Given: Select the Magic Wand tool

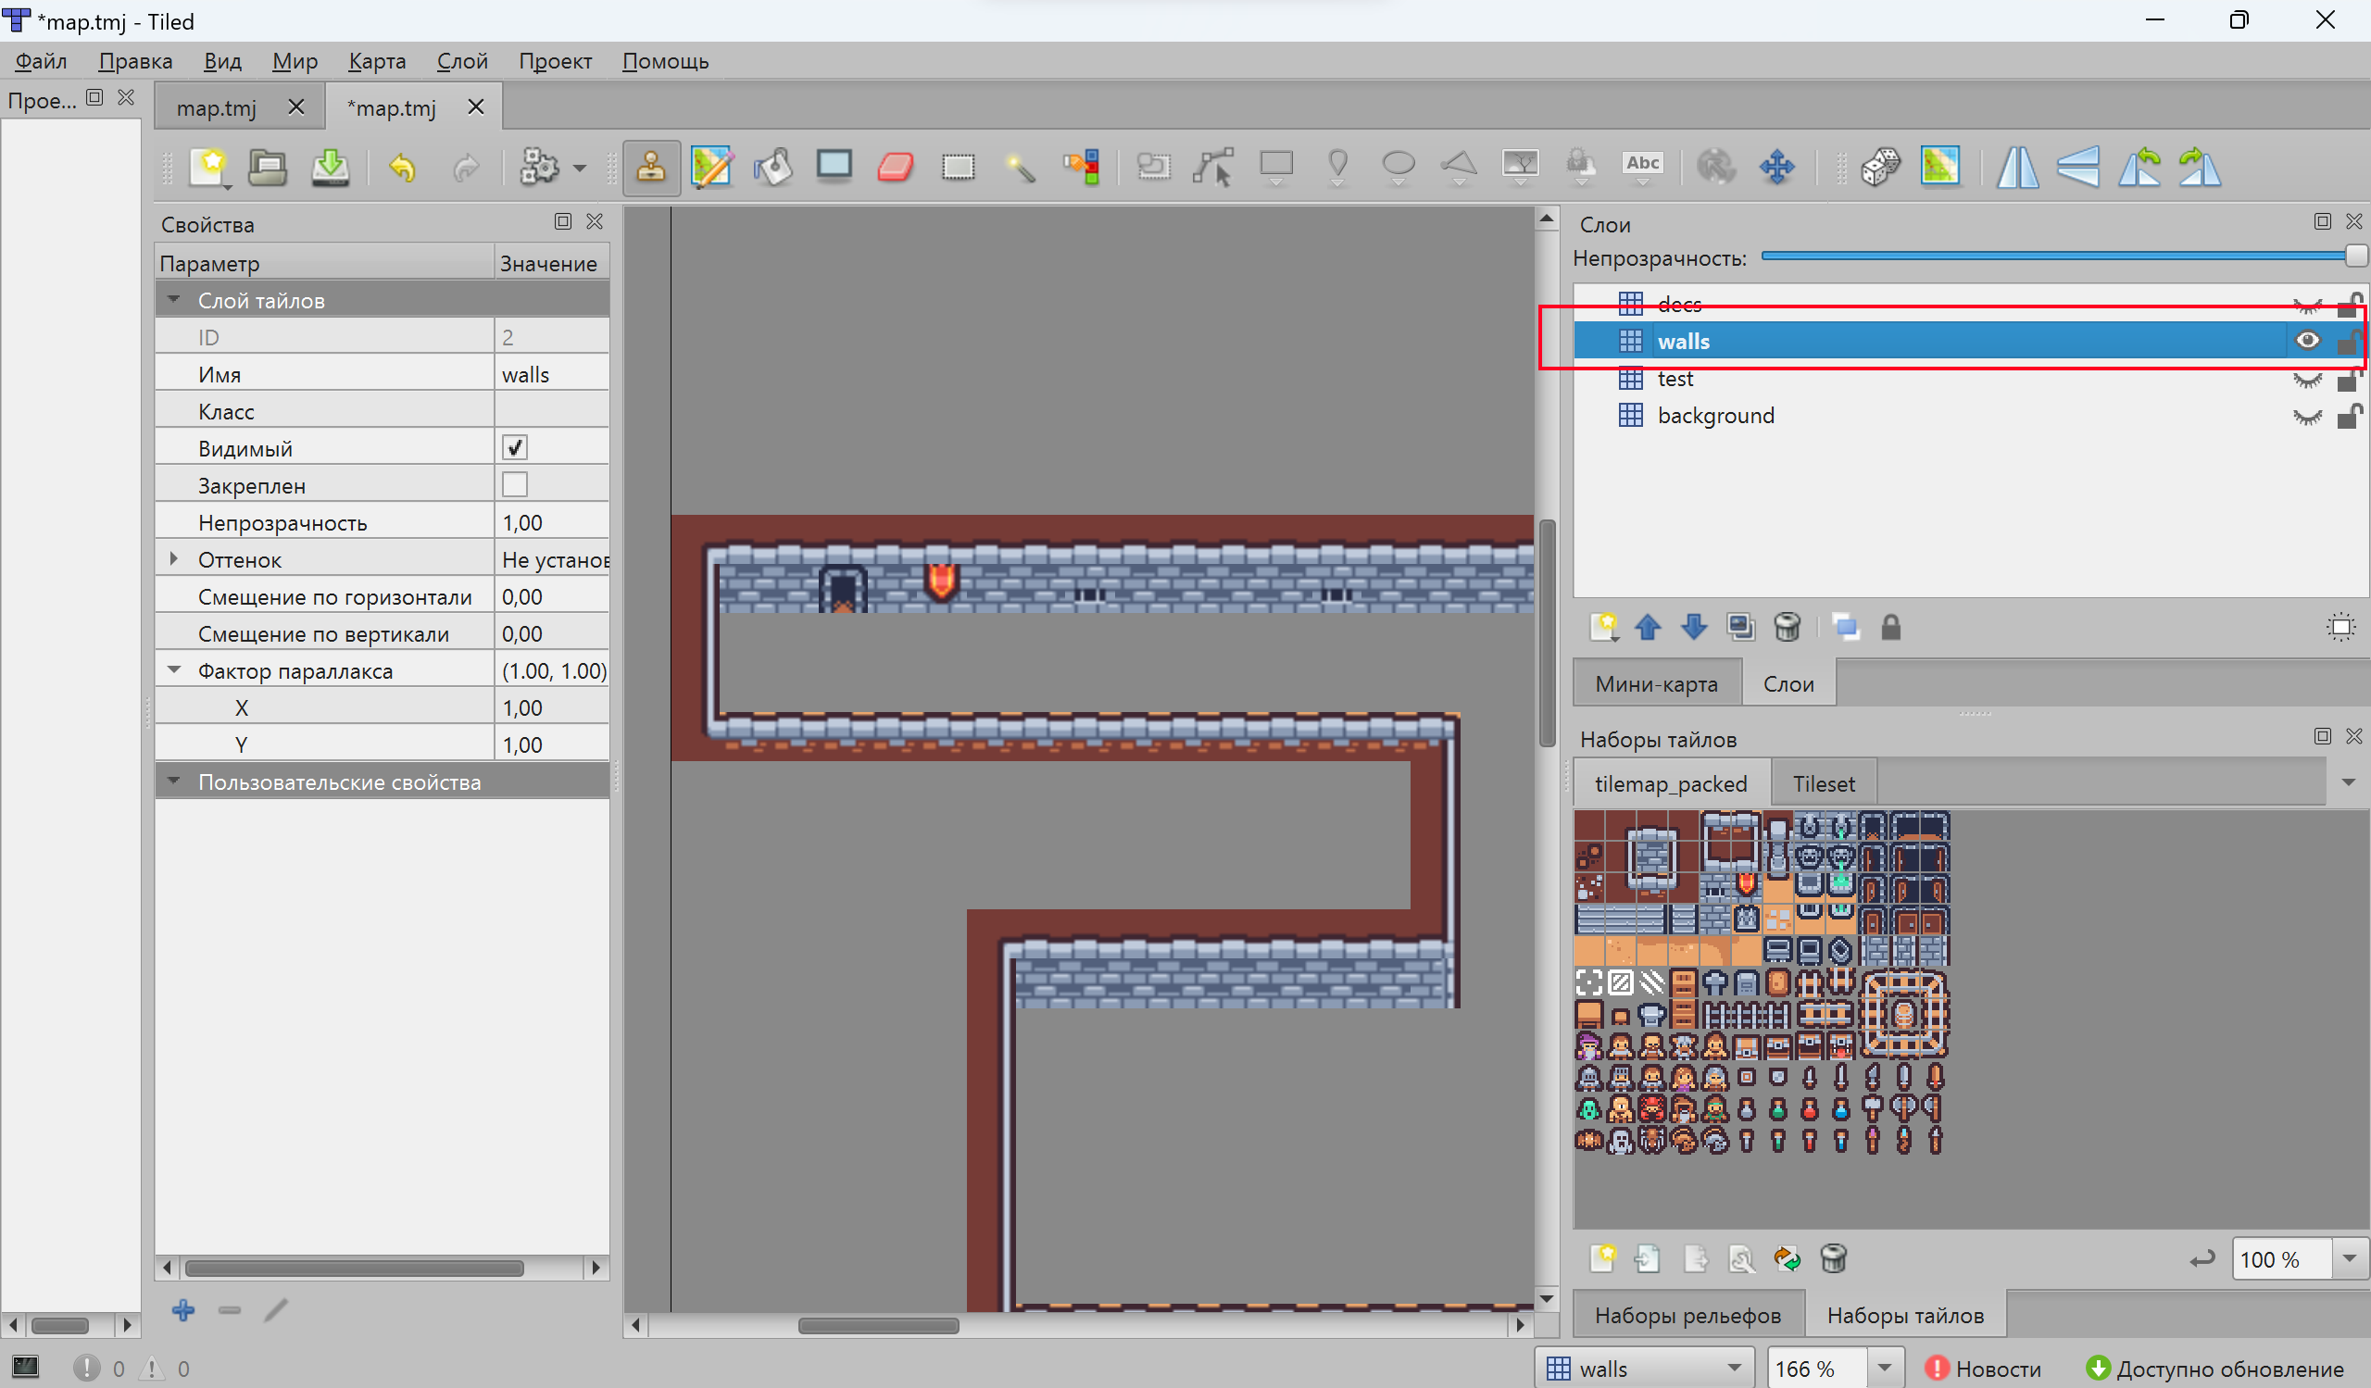Looking at the screenshot, I should pyautogui.click(x=1020, y=168).
